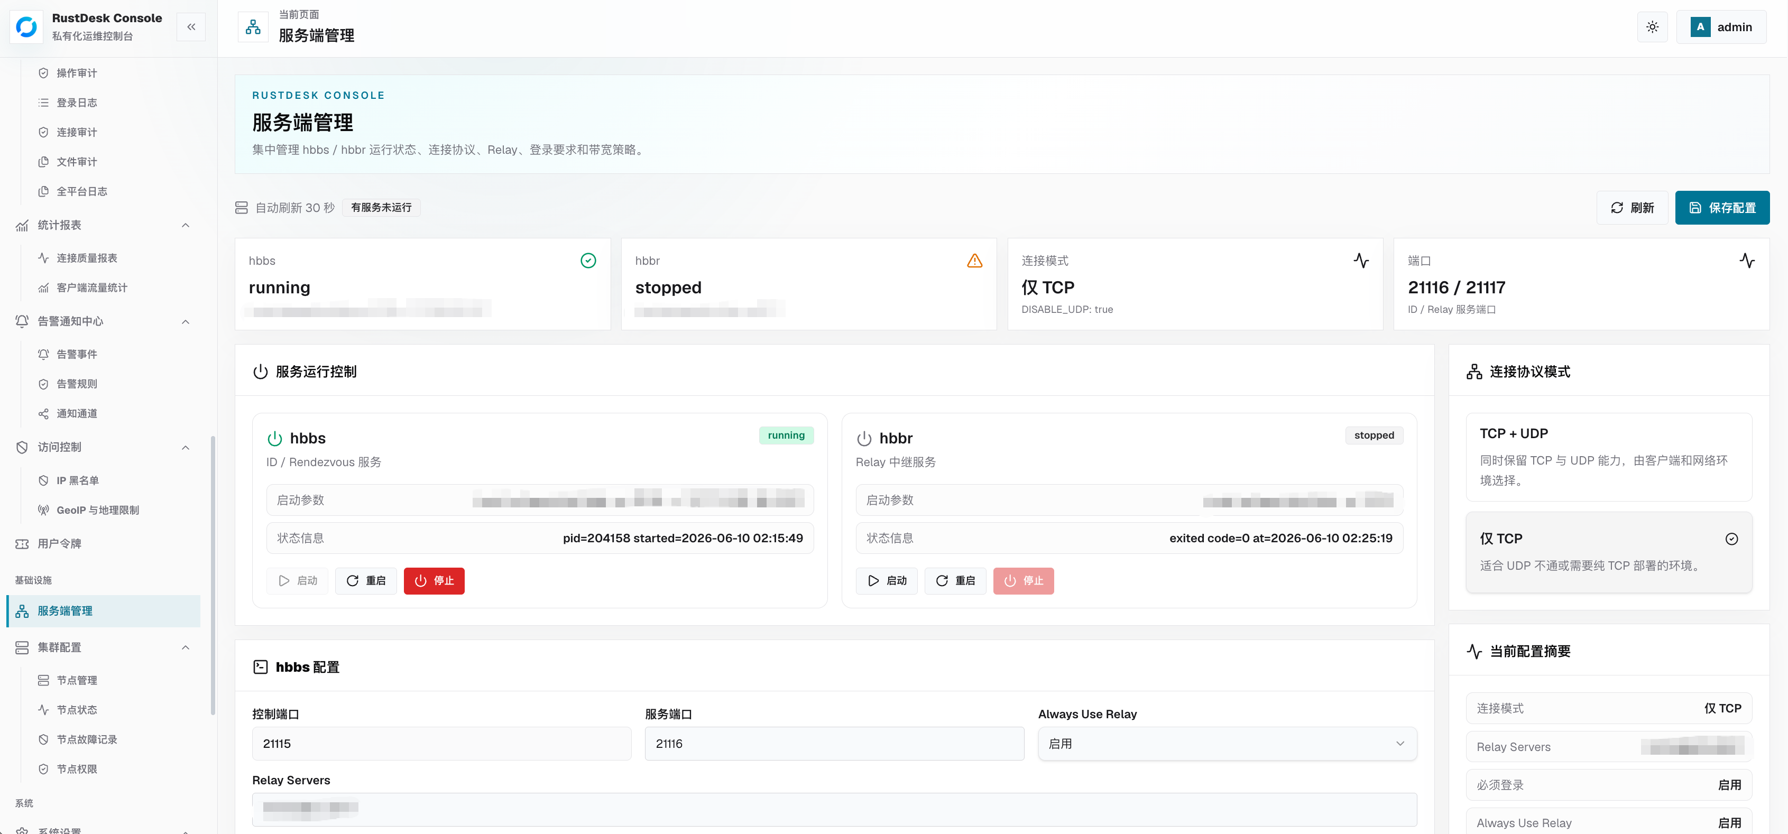Open 连接审计 in the sidebar
The image size is (1788, 834).
click(x=77, y=132)
